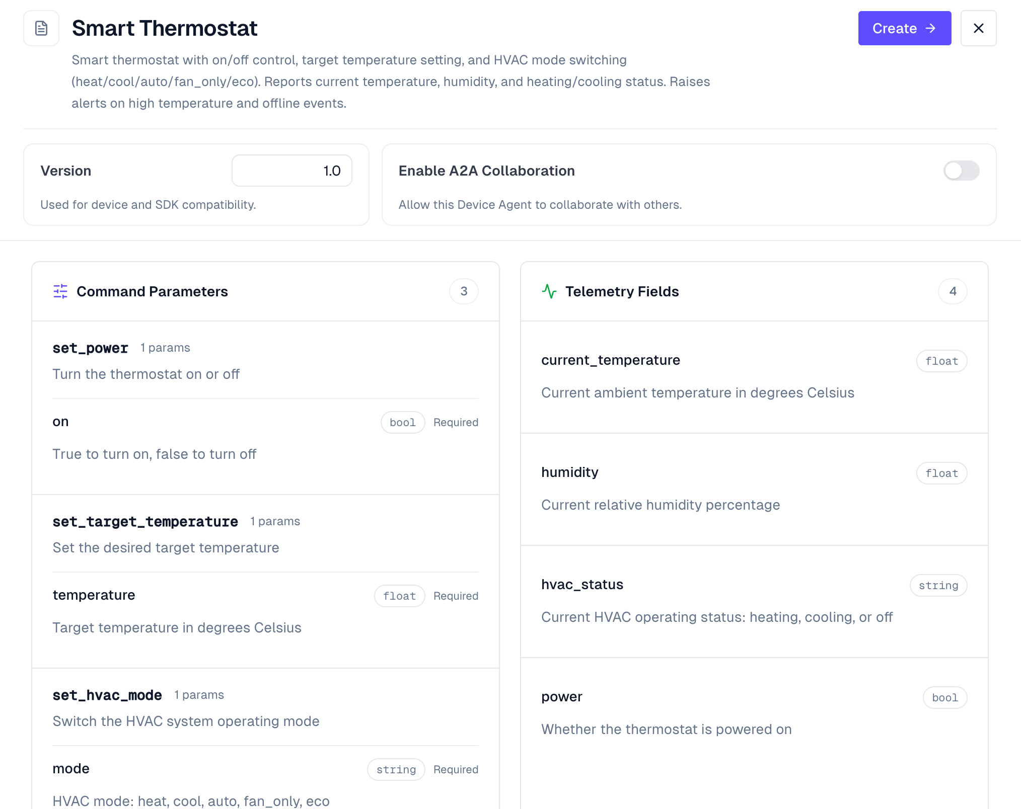Click '1 params' next to set_target_temperature

(275, 521)
